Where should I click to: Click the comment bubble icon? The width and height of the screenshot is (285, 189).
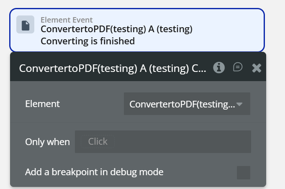(x=238, y=67)
